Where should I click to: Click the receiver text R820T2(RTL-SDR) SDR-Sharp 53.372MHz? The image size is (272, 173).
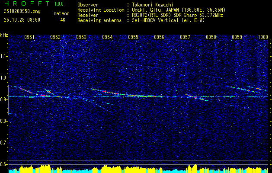pos(177,15)
